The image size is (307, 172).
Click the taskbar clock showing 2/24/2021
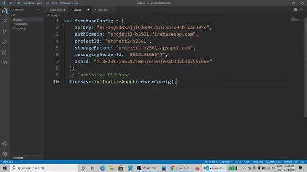click(290, 168)
